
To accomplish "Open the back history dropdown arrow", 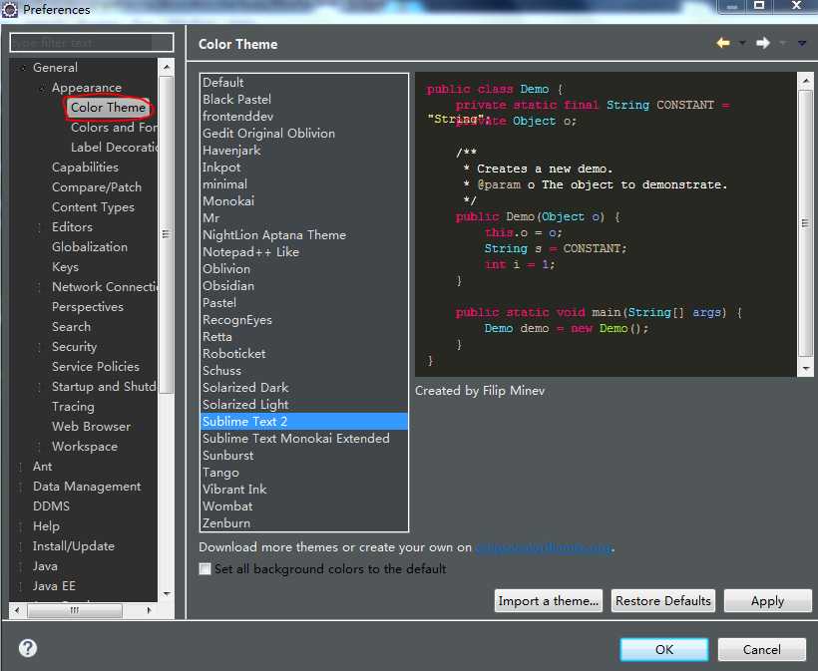I will pyautogui.click(x=742, y=43).
